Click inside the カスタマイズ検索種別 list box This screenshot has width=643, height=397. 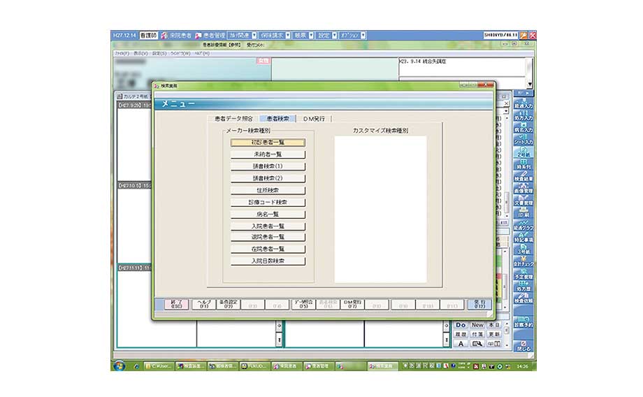coord(380,209)
